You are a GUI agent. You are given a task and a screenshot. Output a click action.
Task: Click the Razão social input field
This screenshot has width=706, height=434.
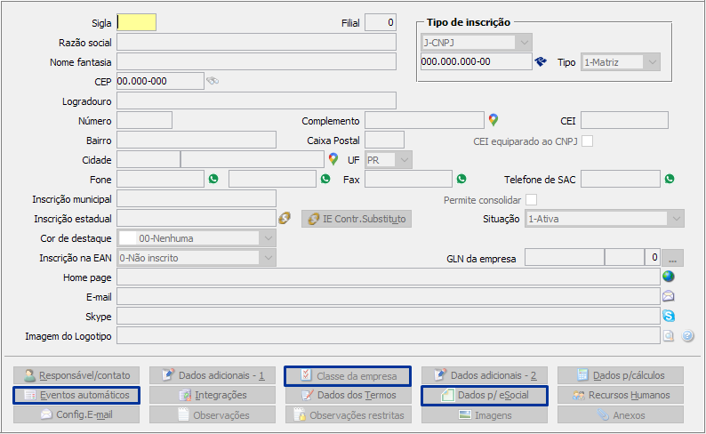(256, 42)
